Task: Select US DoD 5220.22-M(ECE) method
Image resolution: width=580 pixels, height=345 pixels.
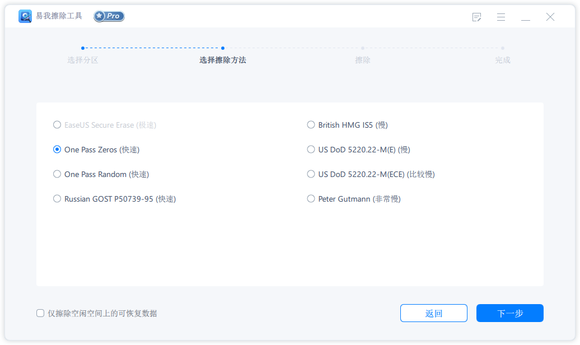Action: click(311, 174)
